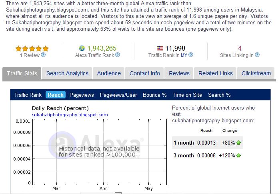280x194 pixels.
Task: Click the 3 month reach value 0.00008
Action: [206, 155]
